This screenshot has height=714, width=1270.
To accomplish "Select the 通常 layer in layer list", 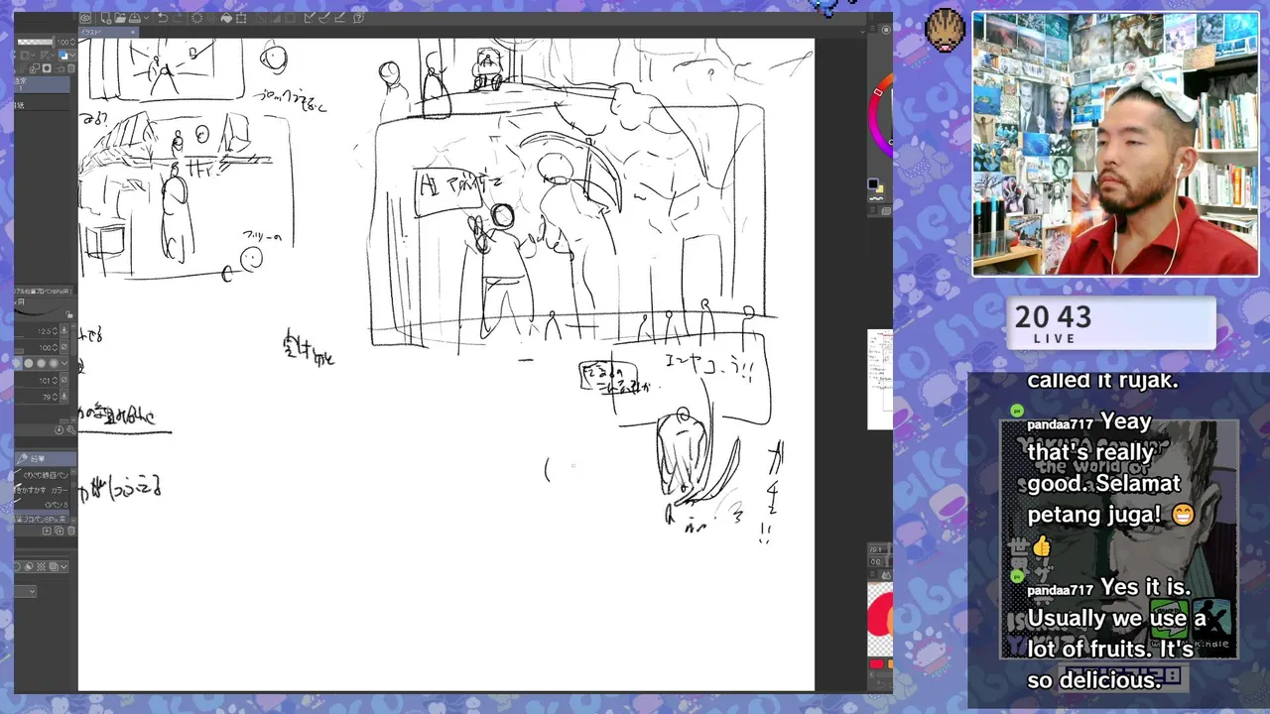I will [43, 84].
